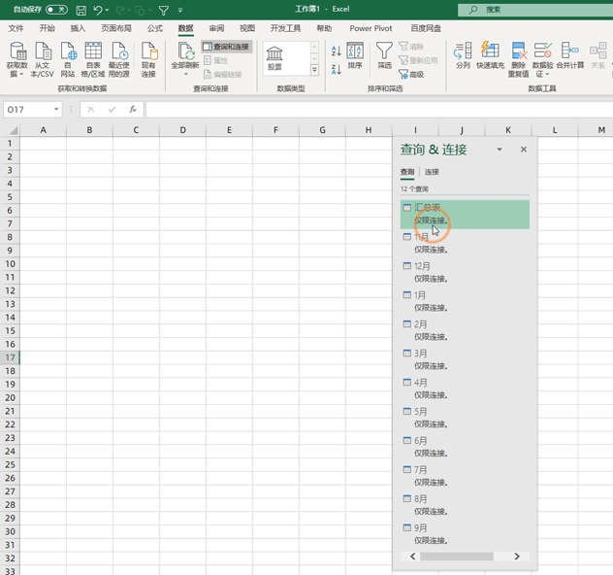613x575 pixels.
Task: Click the search (搜索) box
Action: tap(535, 10)
